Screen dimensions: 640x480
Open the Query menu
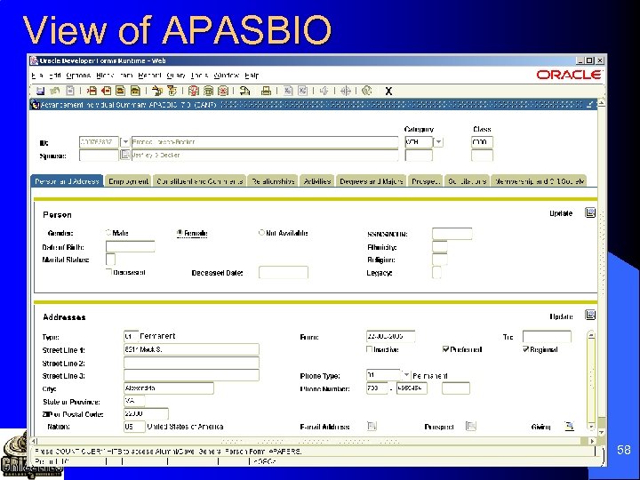pos(176,75)
